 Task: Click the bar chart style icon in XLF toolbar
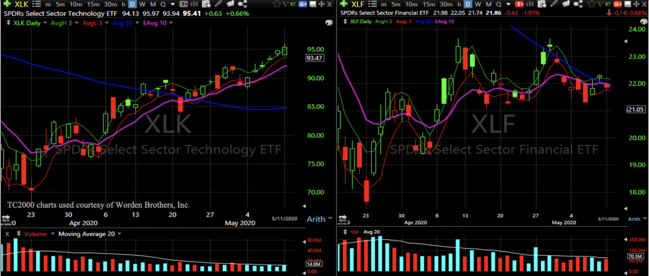[530, 4]
